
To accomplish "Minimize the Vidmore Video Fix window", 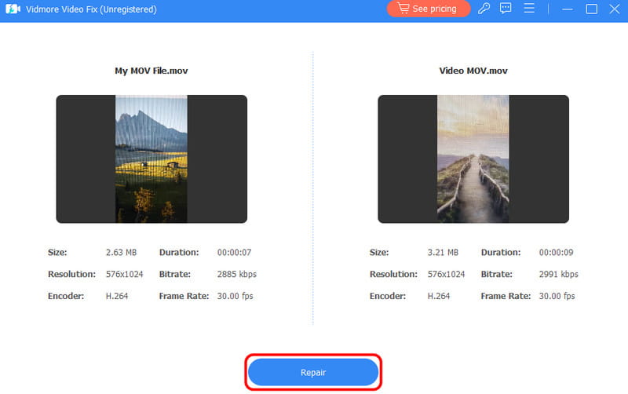I will pos(566,9).
